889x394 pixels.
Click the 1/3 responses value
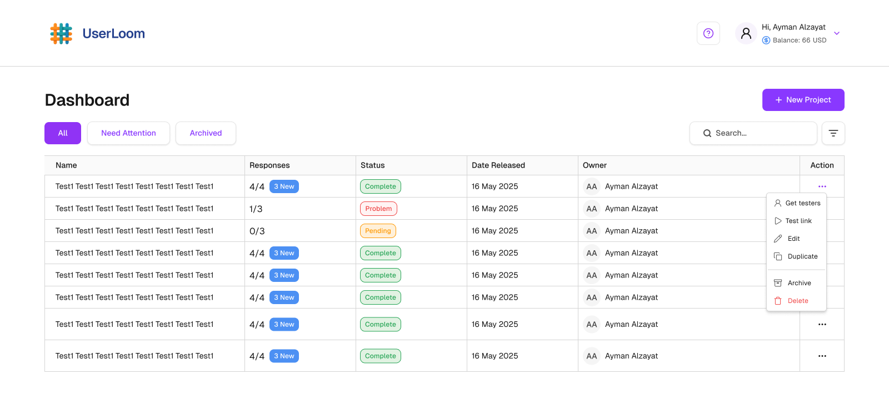click(x=256, y=209)
